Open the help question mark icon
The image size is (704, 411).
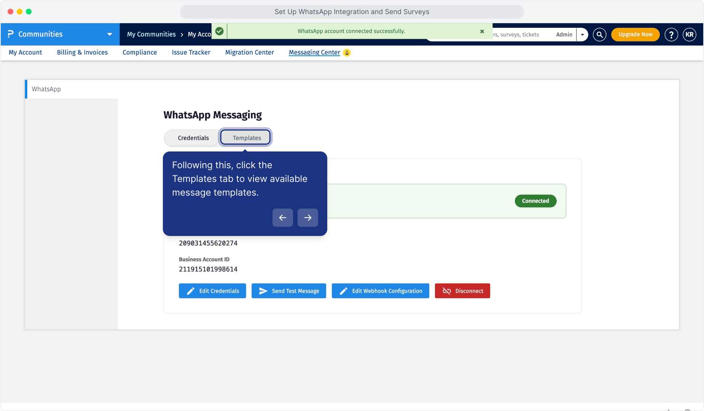click(x=671, y=35)
